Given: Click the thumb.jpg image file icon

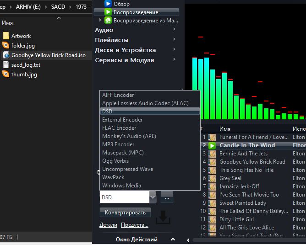Looking at the screenshot, I should [x=6, y=75].
